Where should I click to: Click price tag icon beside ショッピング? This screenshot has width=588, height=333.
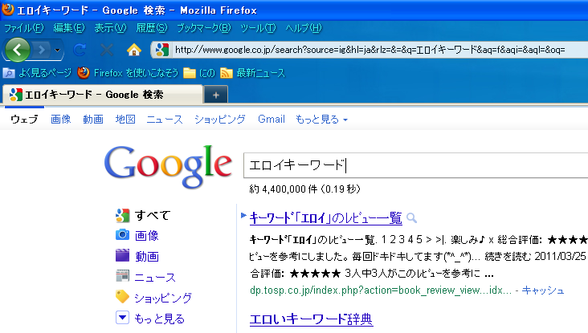point(122,296)
